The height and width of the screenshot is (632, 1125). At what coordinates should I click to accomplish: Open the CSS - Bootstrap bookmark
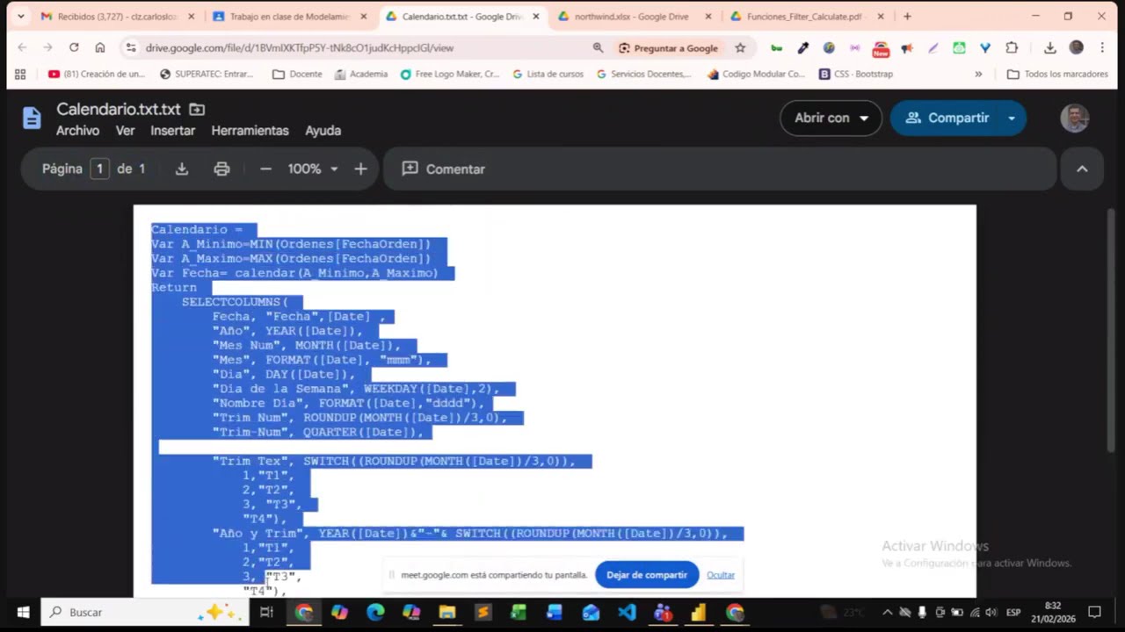coord(856,74)
